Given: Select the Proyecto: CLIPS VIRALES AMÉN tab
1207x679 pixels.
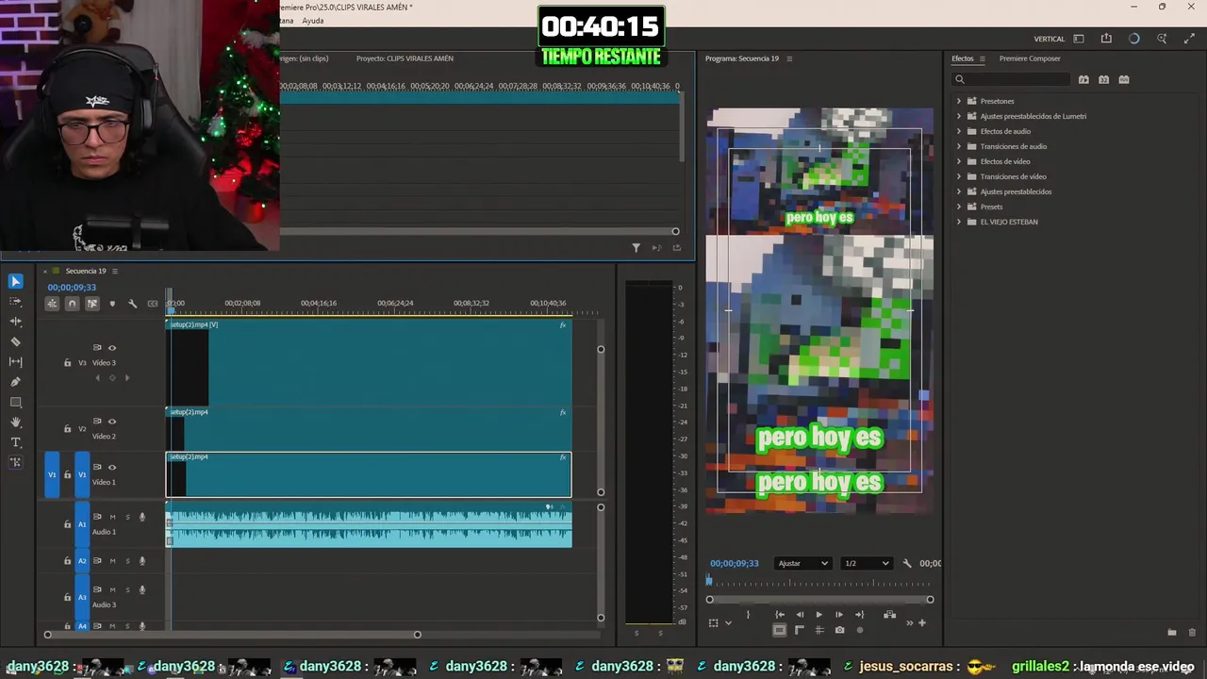Looking at the screenshot, I should (x=405, y=58).
